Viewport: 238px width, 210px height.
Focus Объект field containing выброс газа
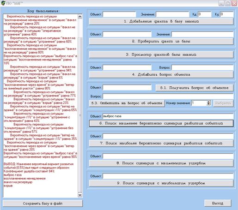[x=168, y=116]
